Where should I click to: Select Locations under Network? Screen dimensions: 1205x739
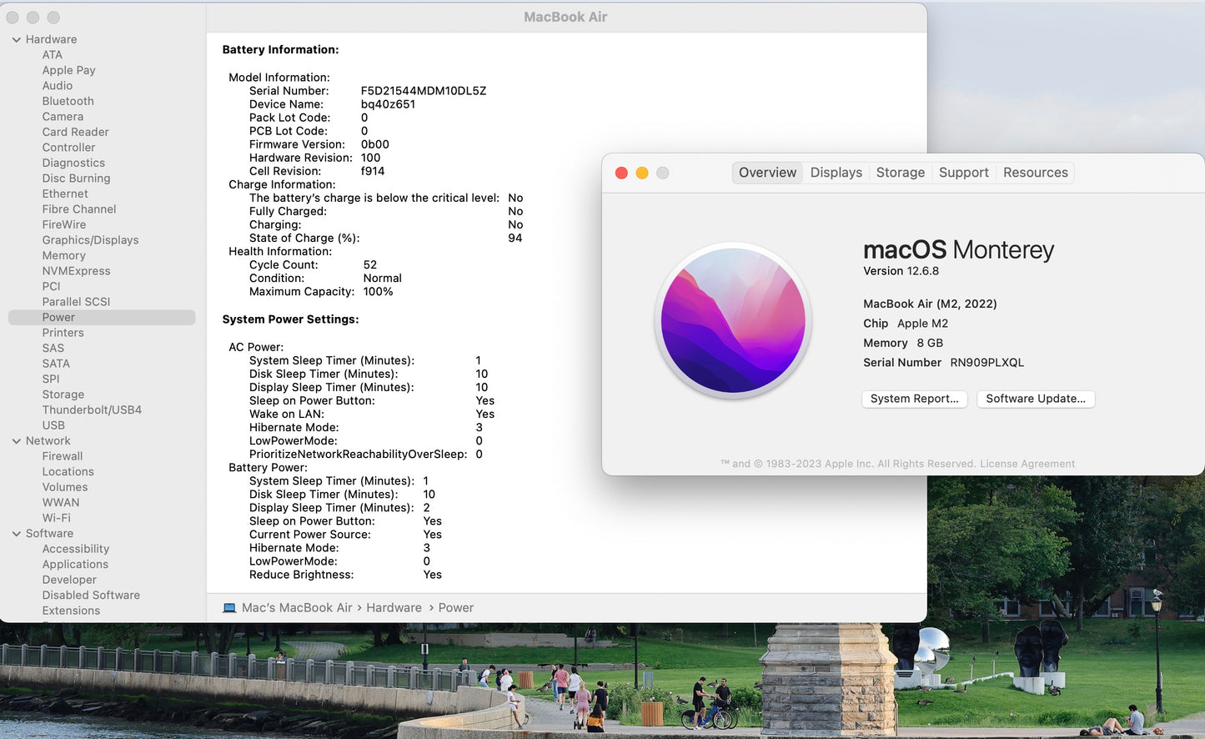point(68,472)
